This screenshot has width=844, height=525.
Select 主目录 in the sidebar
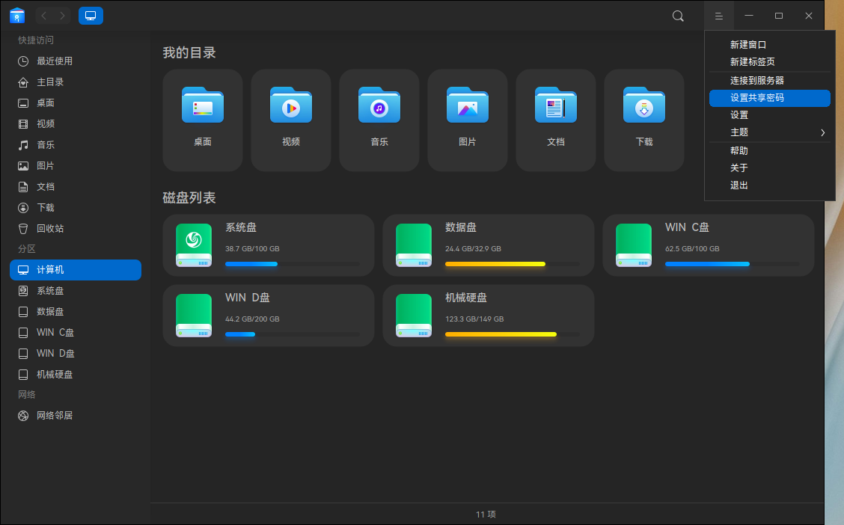point(76,82)
